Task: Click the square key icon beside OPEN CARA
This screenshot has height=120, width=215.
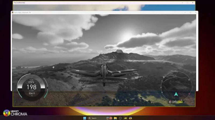Action: click(170, 102)
